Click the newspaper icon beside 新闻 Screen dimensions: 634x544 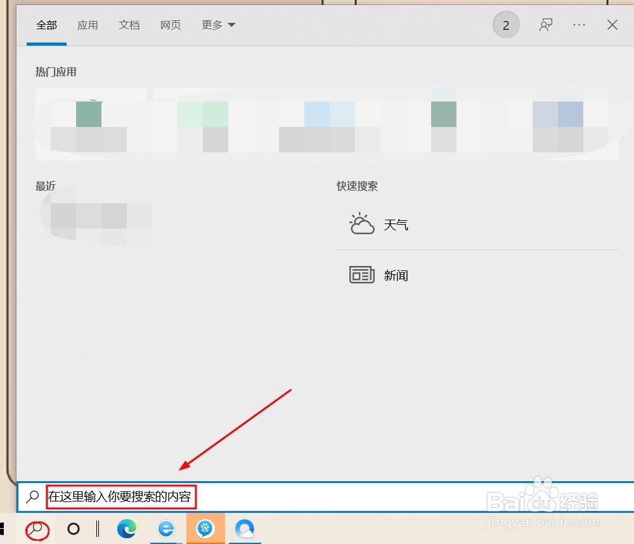pyautogui.click(x=361, y=275)
